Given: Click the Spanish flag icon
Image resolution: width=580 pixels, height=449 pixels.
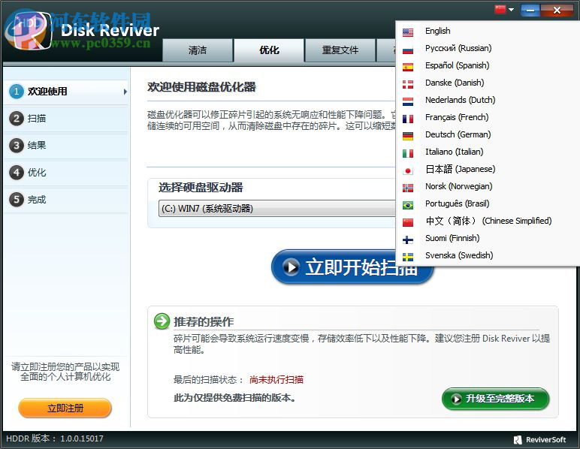Looking at the screenshot, I should (x=408, y=67).
